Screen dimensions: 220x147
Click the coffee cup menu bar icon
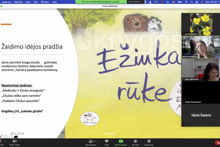point(162,2)
